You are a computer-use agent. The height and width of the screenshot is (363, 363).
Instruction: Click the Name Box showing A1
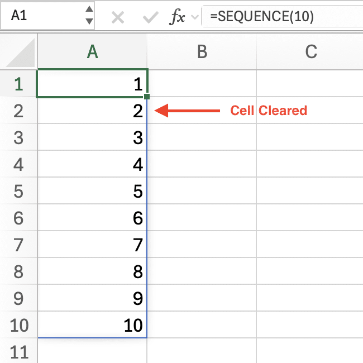47,16
